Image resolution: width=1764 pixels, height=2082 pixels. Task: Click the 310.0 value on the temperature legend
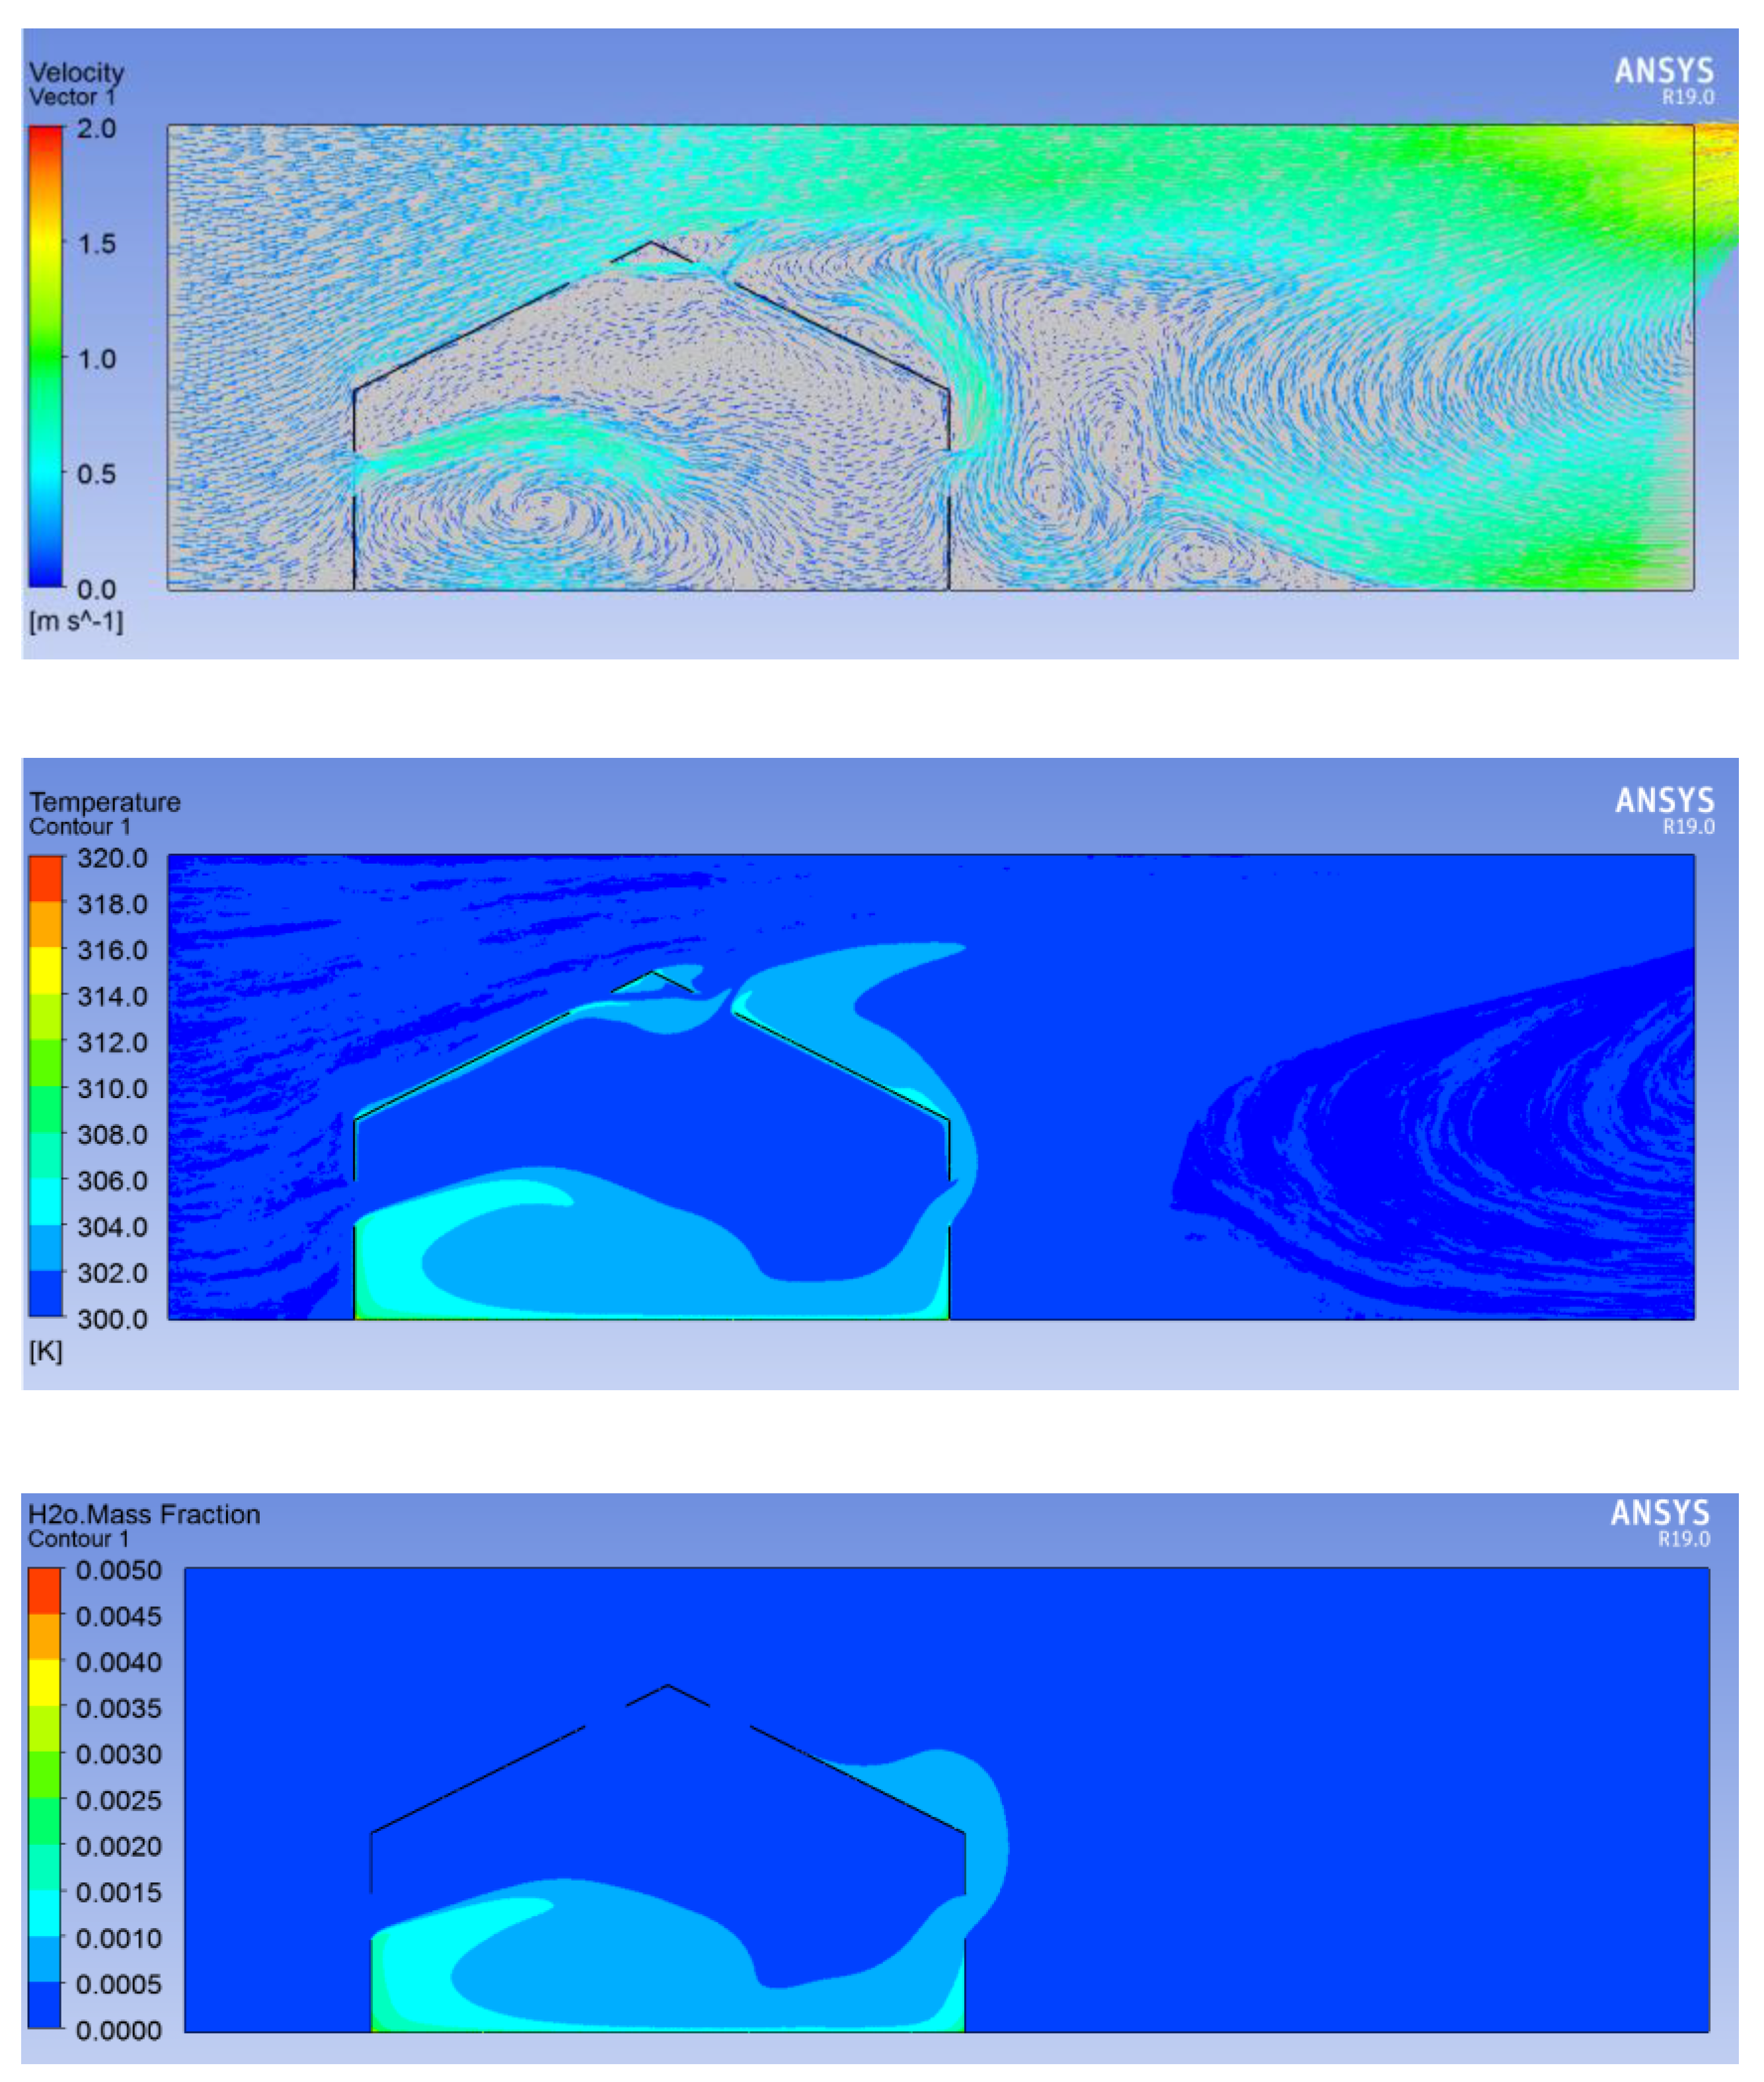(x=112, y=1088)
